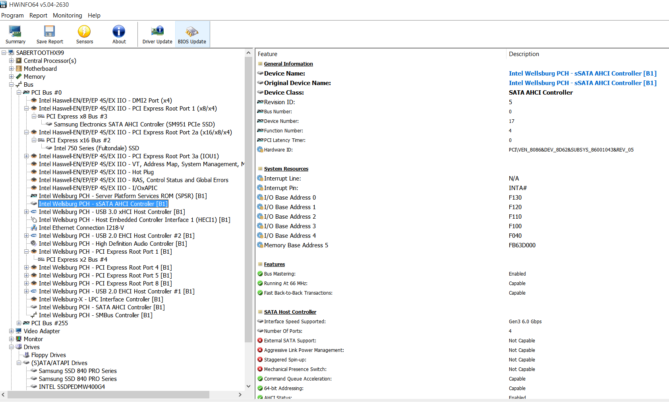Screen dimensions: 669x402
Task: Select the I/OxAPIC tree item
Action: [x=98, y=188]
